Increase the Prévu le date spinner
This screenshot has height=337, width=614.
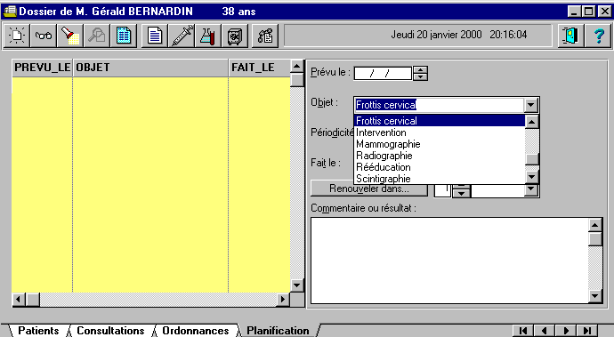[420, 70]
